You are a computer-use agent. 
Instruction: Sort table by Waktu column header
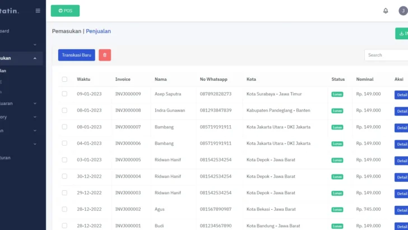pyautogui.click(x=84, y=79)
